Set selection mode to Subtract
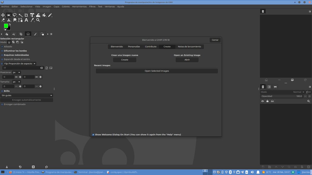The height and width of the screenshot is (175, 312). pyautogui.click(x=18, y=42)
